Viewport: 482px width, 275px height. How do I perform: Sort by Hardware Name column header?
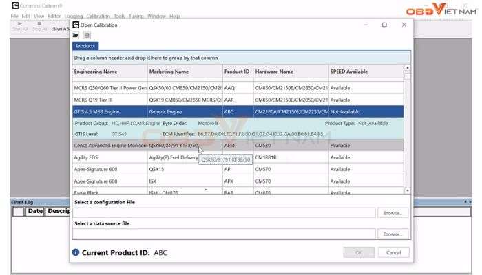tap(291, 71)
